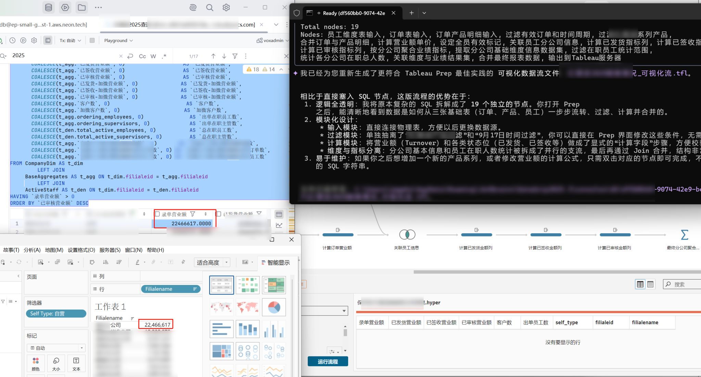701x377 pixels.
Task: Click the Filialename pill on rows shelf
Action: (x=170, y=289)
